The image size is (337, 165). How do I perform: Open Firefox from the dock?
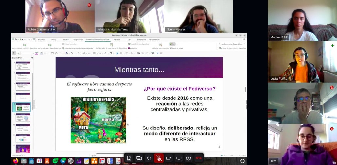pos(15,161)
